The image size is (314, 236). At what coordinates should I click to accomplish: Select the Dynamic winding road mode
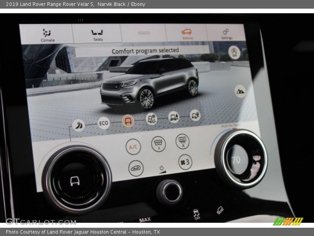click(x=78, y=125)
